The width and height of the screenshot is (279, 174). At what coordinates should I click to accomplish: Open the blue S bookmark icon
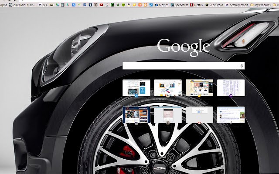point(74,5)
